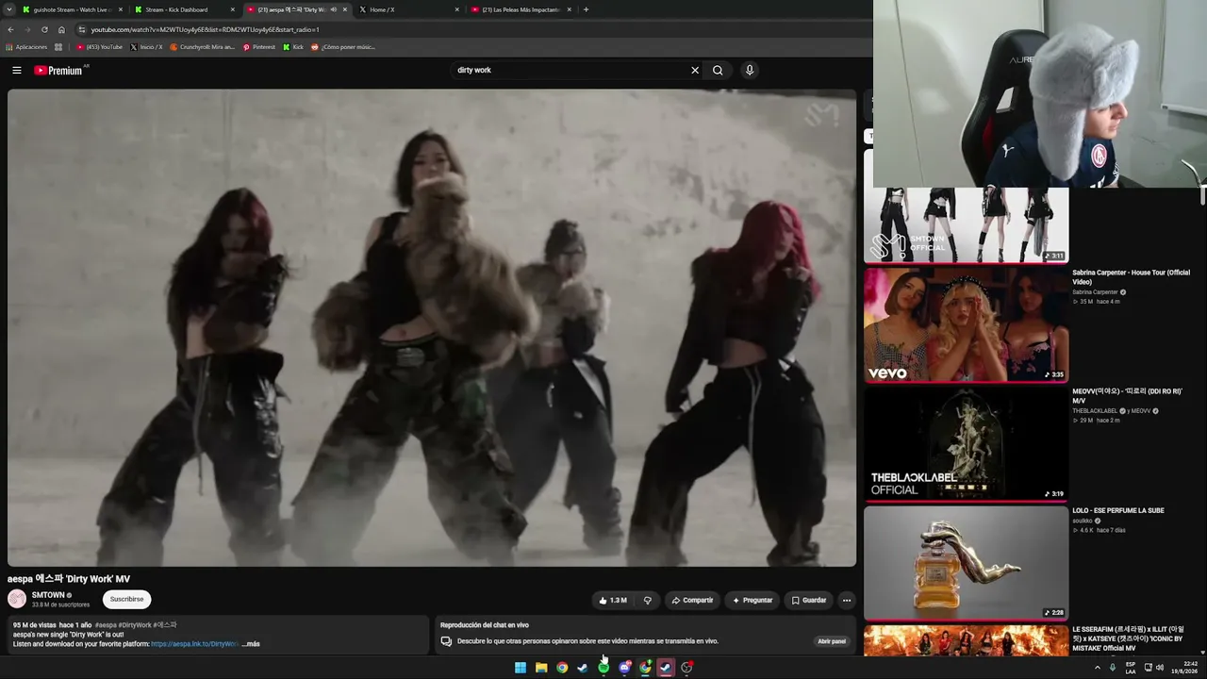View site information icon in address bar
The image size is (1207, 679).
pos(82,29)
